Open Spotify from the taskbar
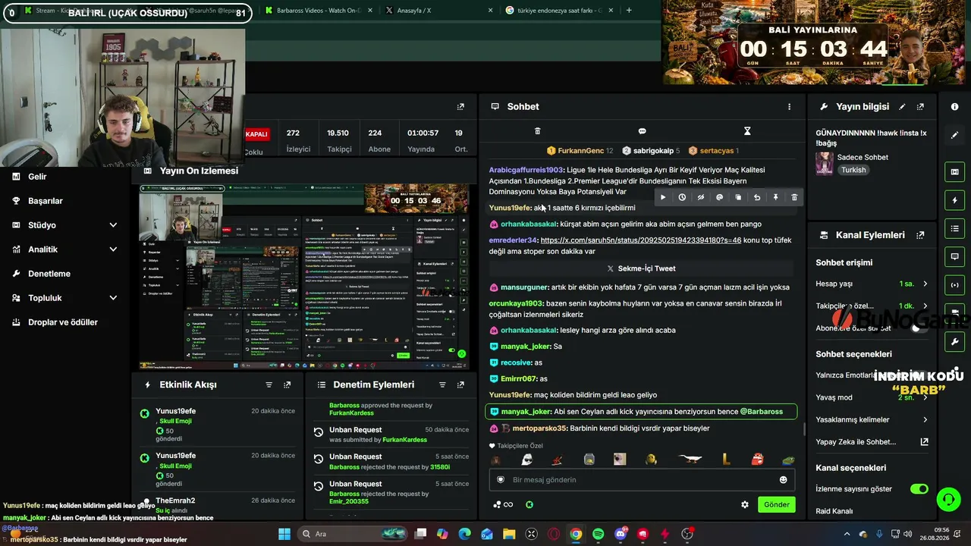 (599, 534)
